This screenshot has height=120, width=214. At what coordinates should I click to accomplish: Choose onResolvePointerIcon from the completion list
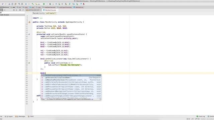coord(71,80)
